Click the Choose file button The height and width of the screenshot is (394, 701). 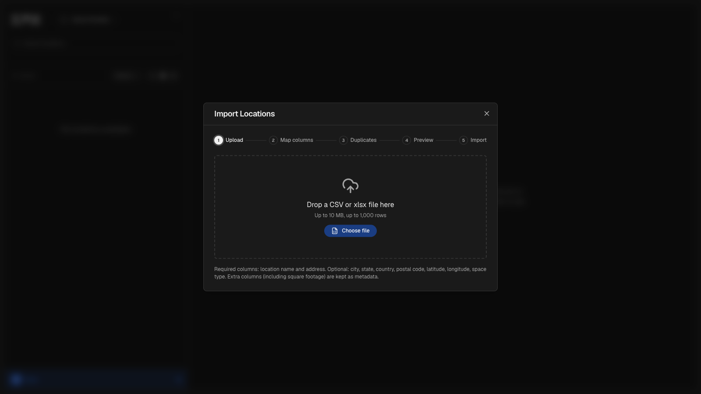click(350, 231)
